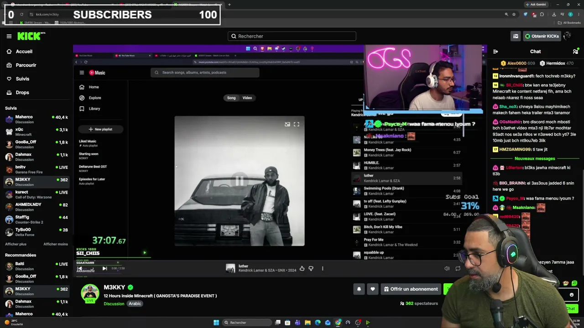Open the Liked Music playlist

[88, 143]
